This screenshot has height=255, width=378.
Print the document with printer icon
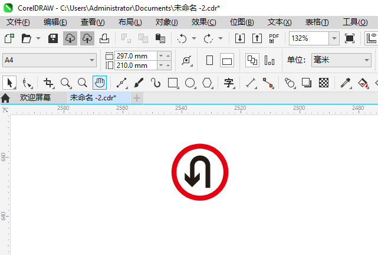104,38
